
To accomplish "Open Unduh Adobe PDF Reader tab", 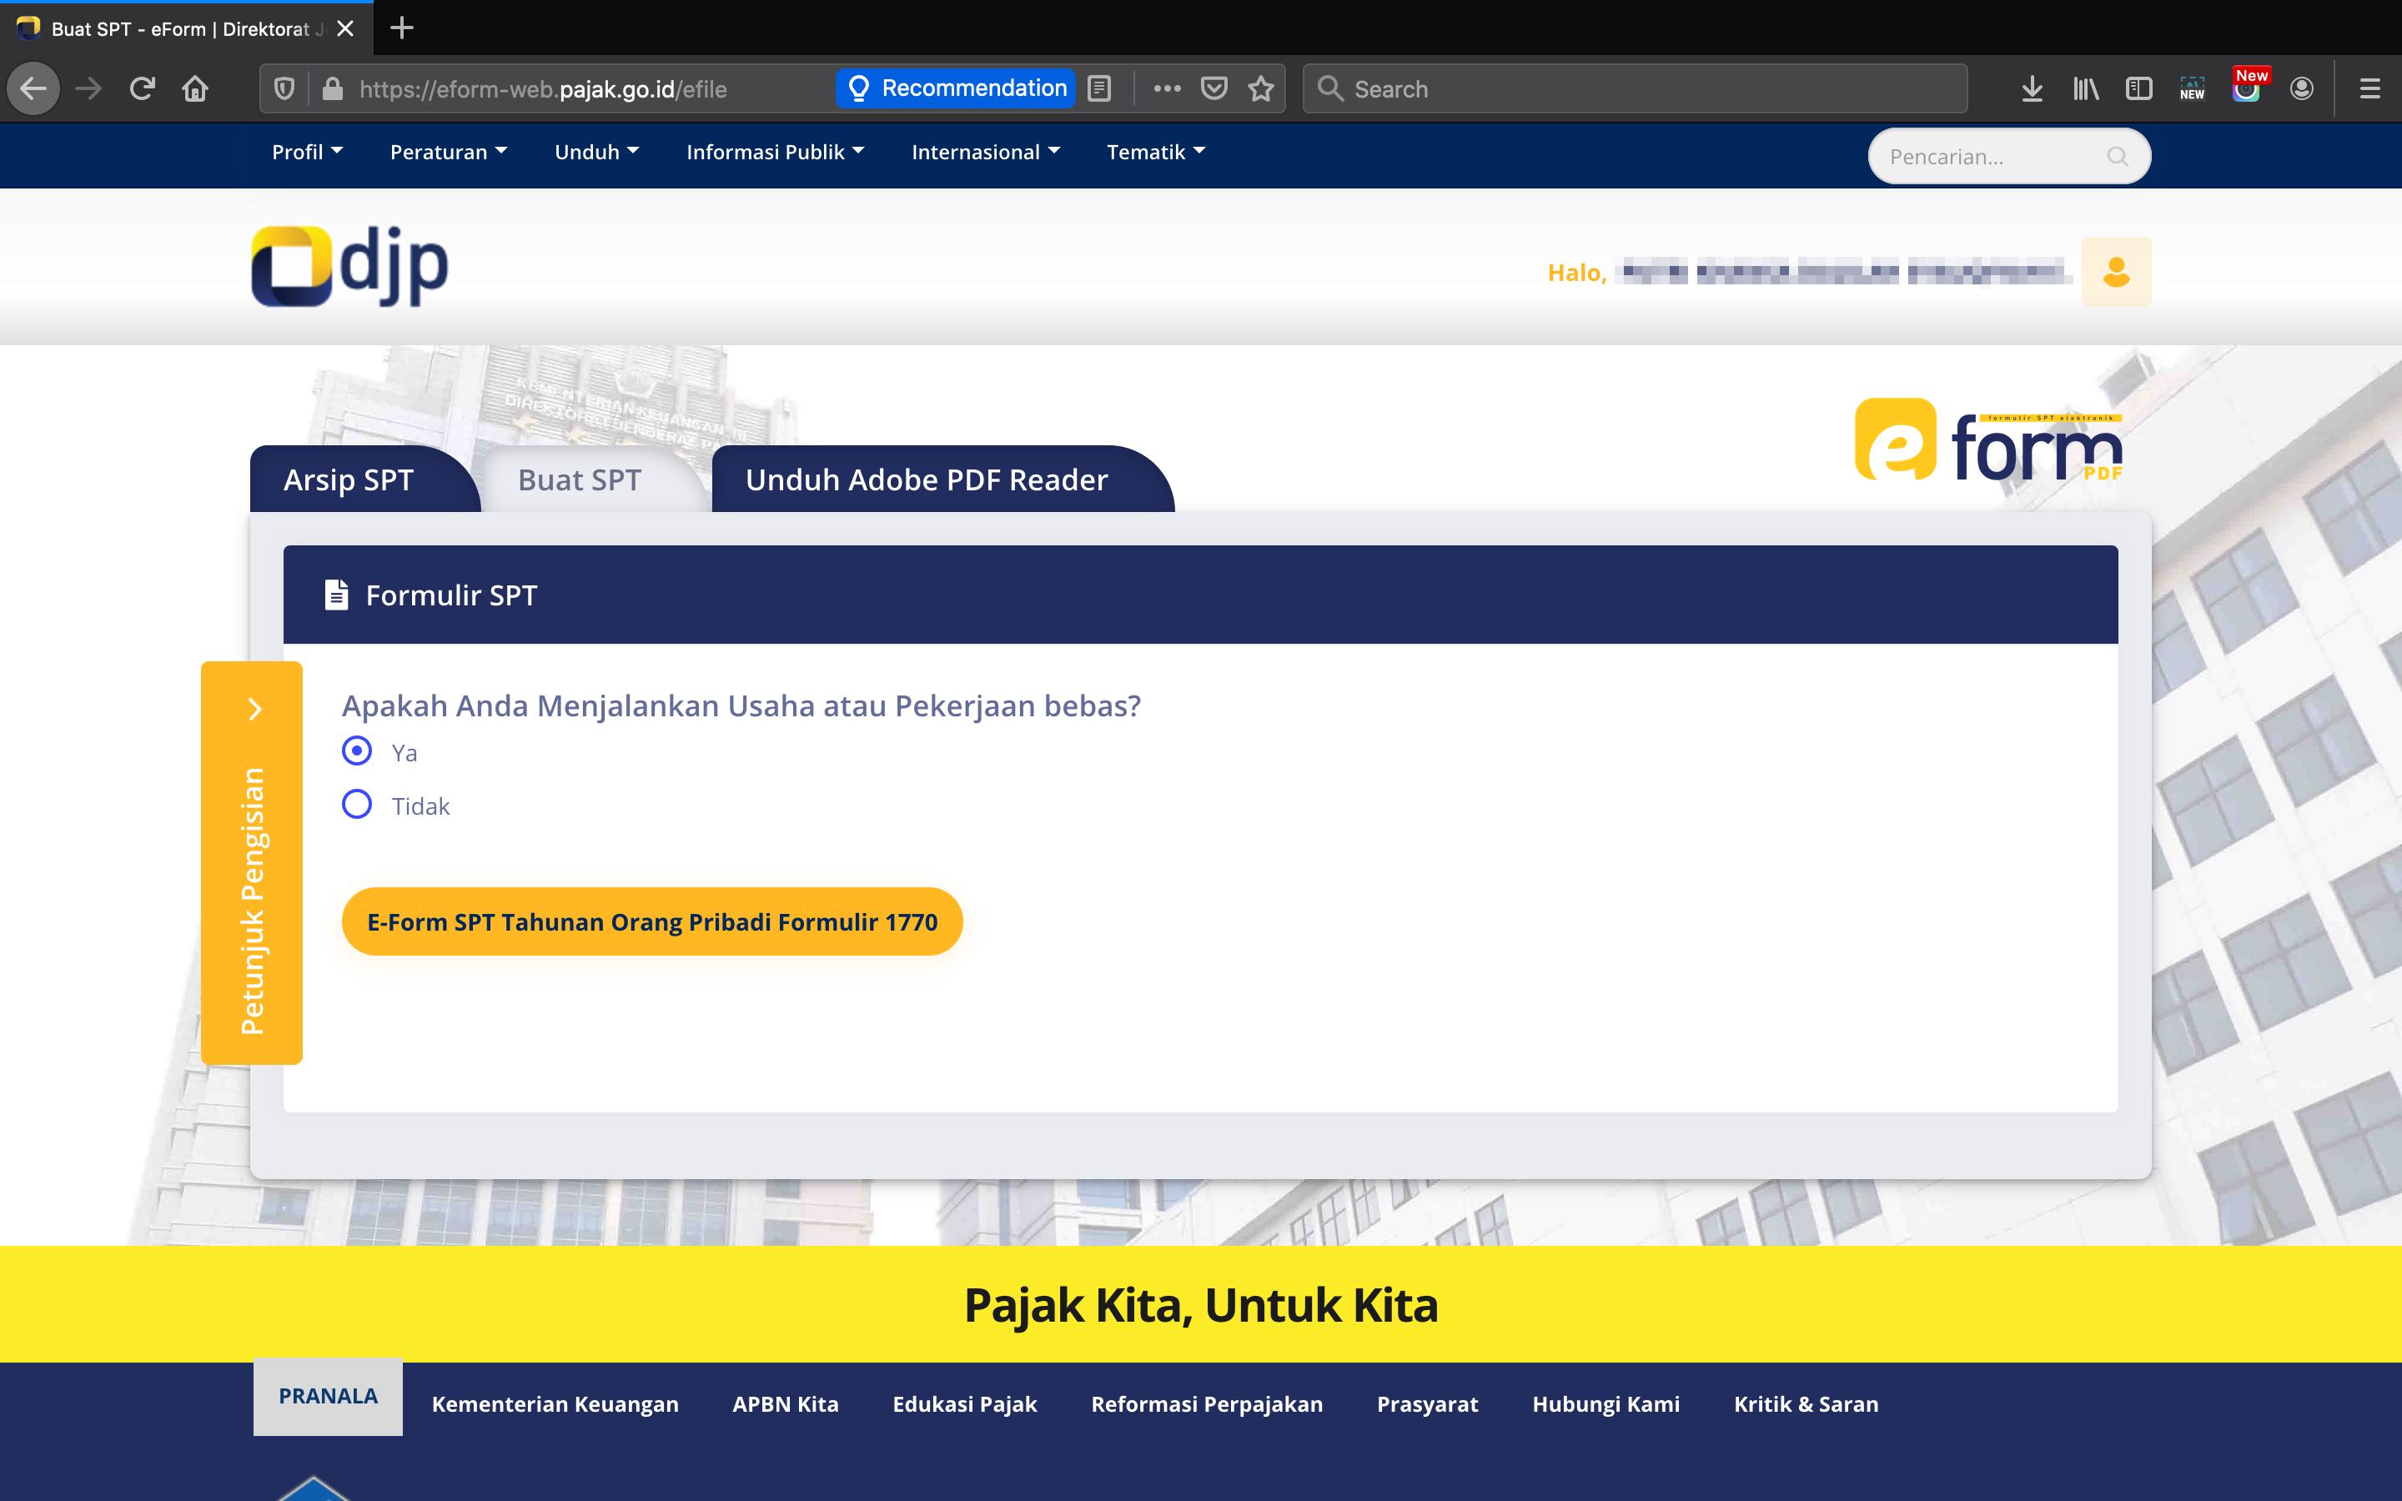I will tap(926, 480).
